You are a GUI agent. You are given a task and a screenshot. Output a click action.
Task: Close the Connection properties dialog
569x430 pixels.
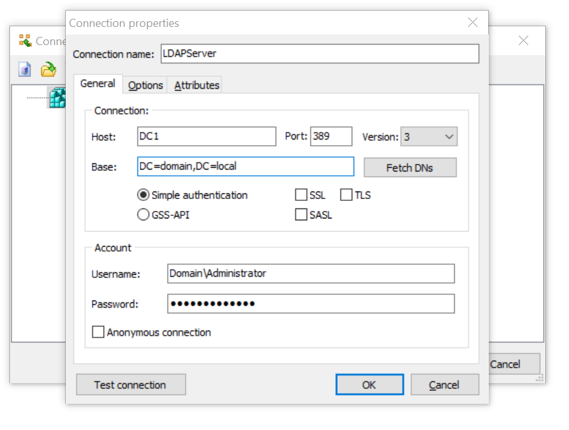click(x=472, y=23)
